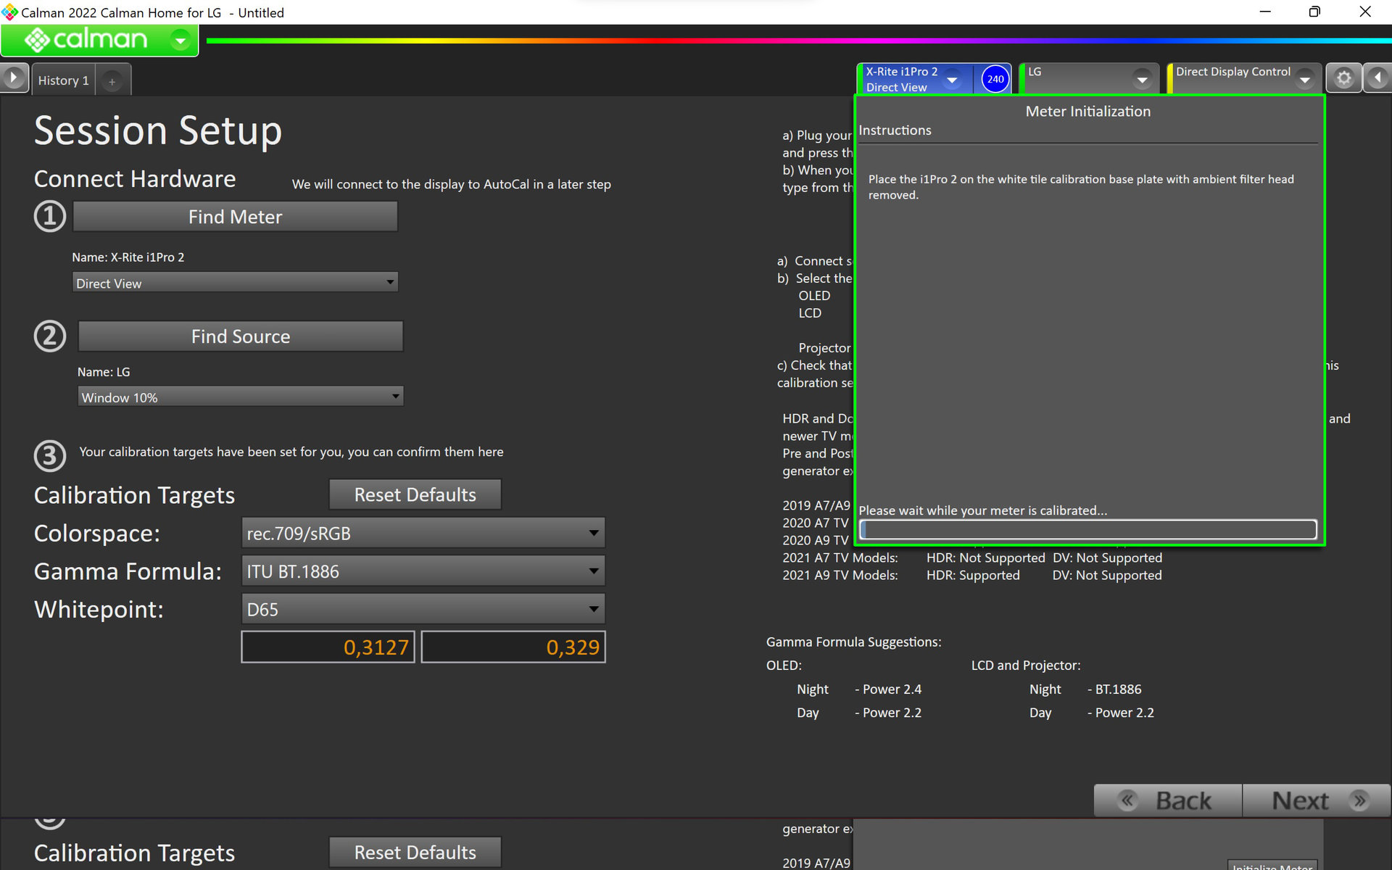This screenshot has height=870, width=1392.
Task: Expand the left panel play arrow
Action: tap(14, 78)
